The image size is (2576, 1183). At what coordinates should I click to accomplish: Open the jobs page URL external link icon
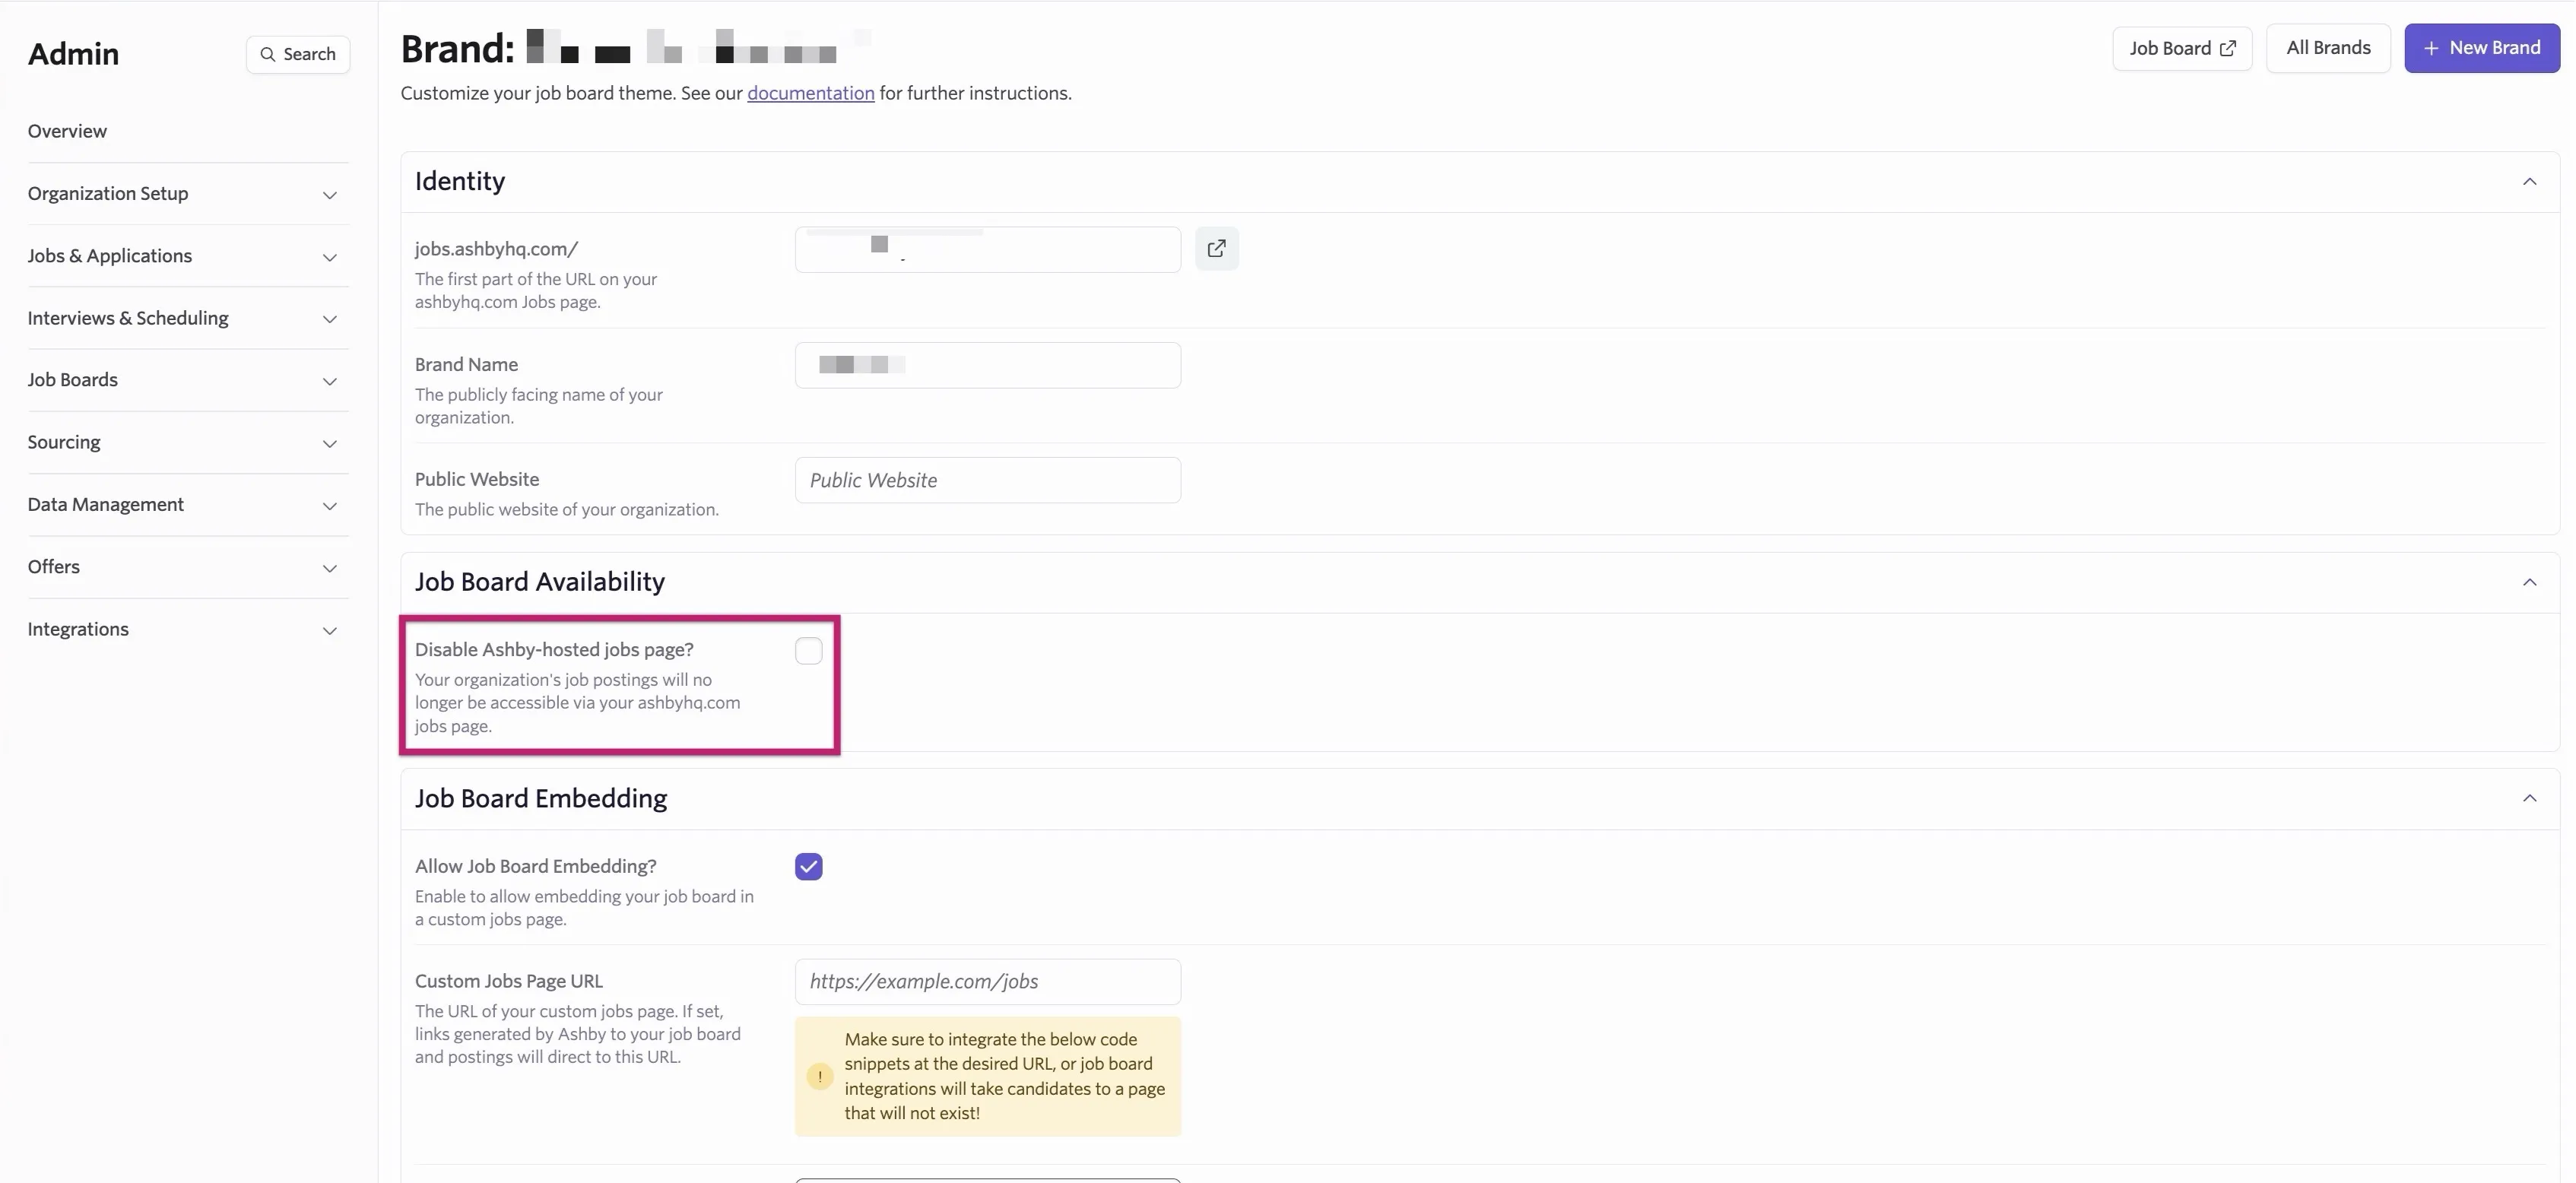(1216, 248)
